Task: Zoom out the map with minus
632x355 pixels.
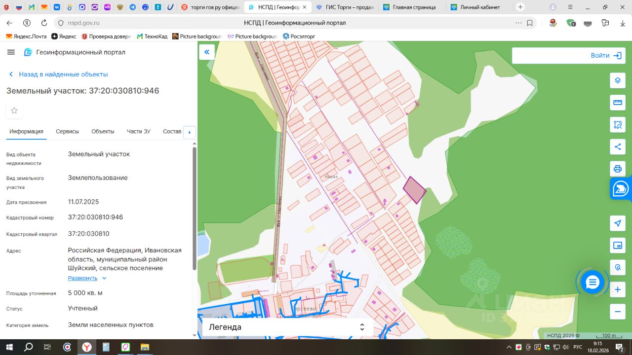Action: [618, 312]
